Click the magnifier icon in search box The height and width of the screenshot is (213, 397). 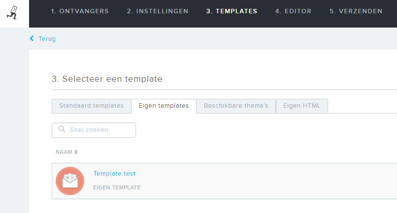pyautogui.click(x=62, y=129)
